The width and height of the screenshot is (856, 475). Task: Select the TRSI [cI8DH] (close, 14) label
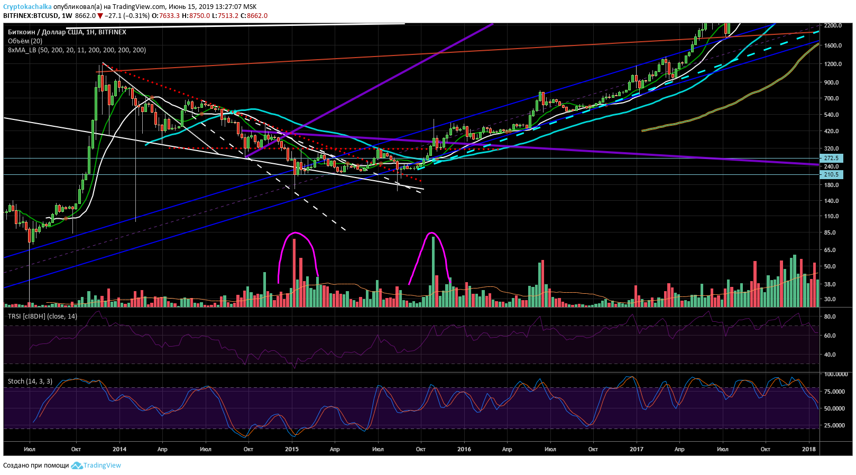click(42, 316)
